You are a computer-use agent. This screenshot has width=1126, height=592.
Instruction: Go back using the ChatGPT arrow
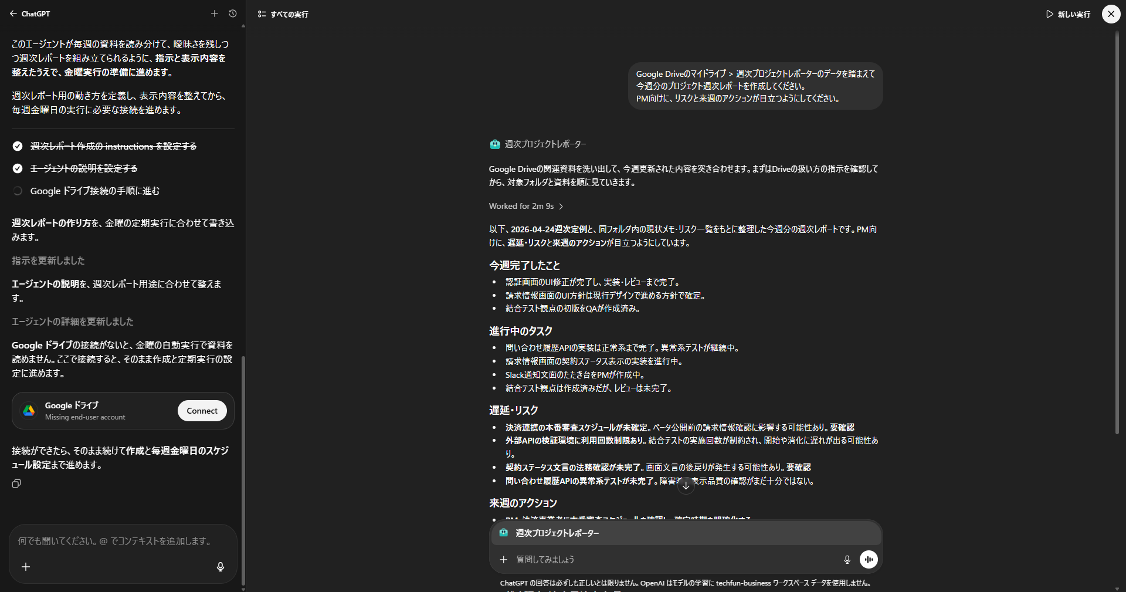click(13, 13)
